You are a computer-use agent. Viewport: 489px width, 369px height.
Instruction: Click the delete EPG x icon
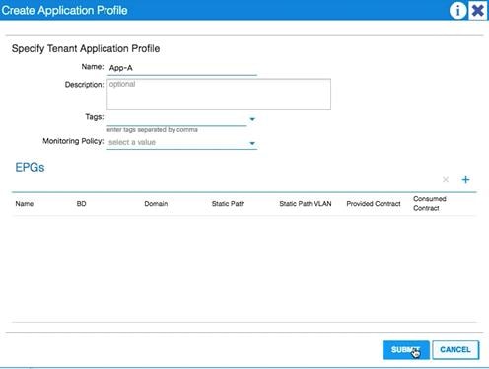coord(446,180)
